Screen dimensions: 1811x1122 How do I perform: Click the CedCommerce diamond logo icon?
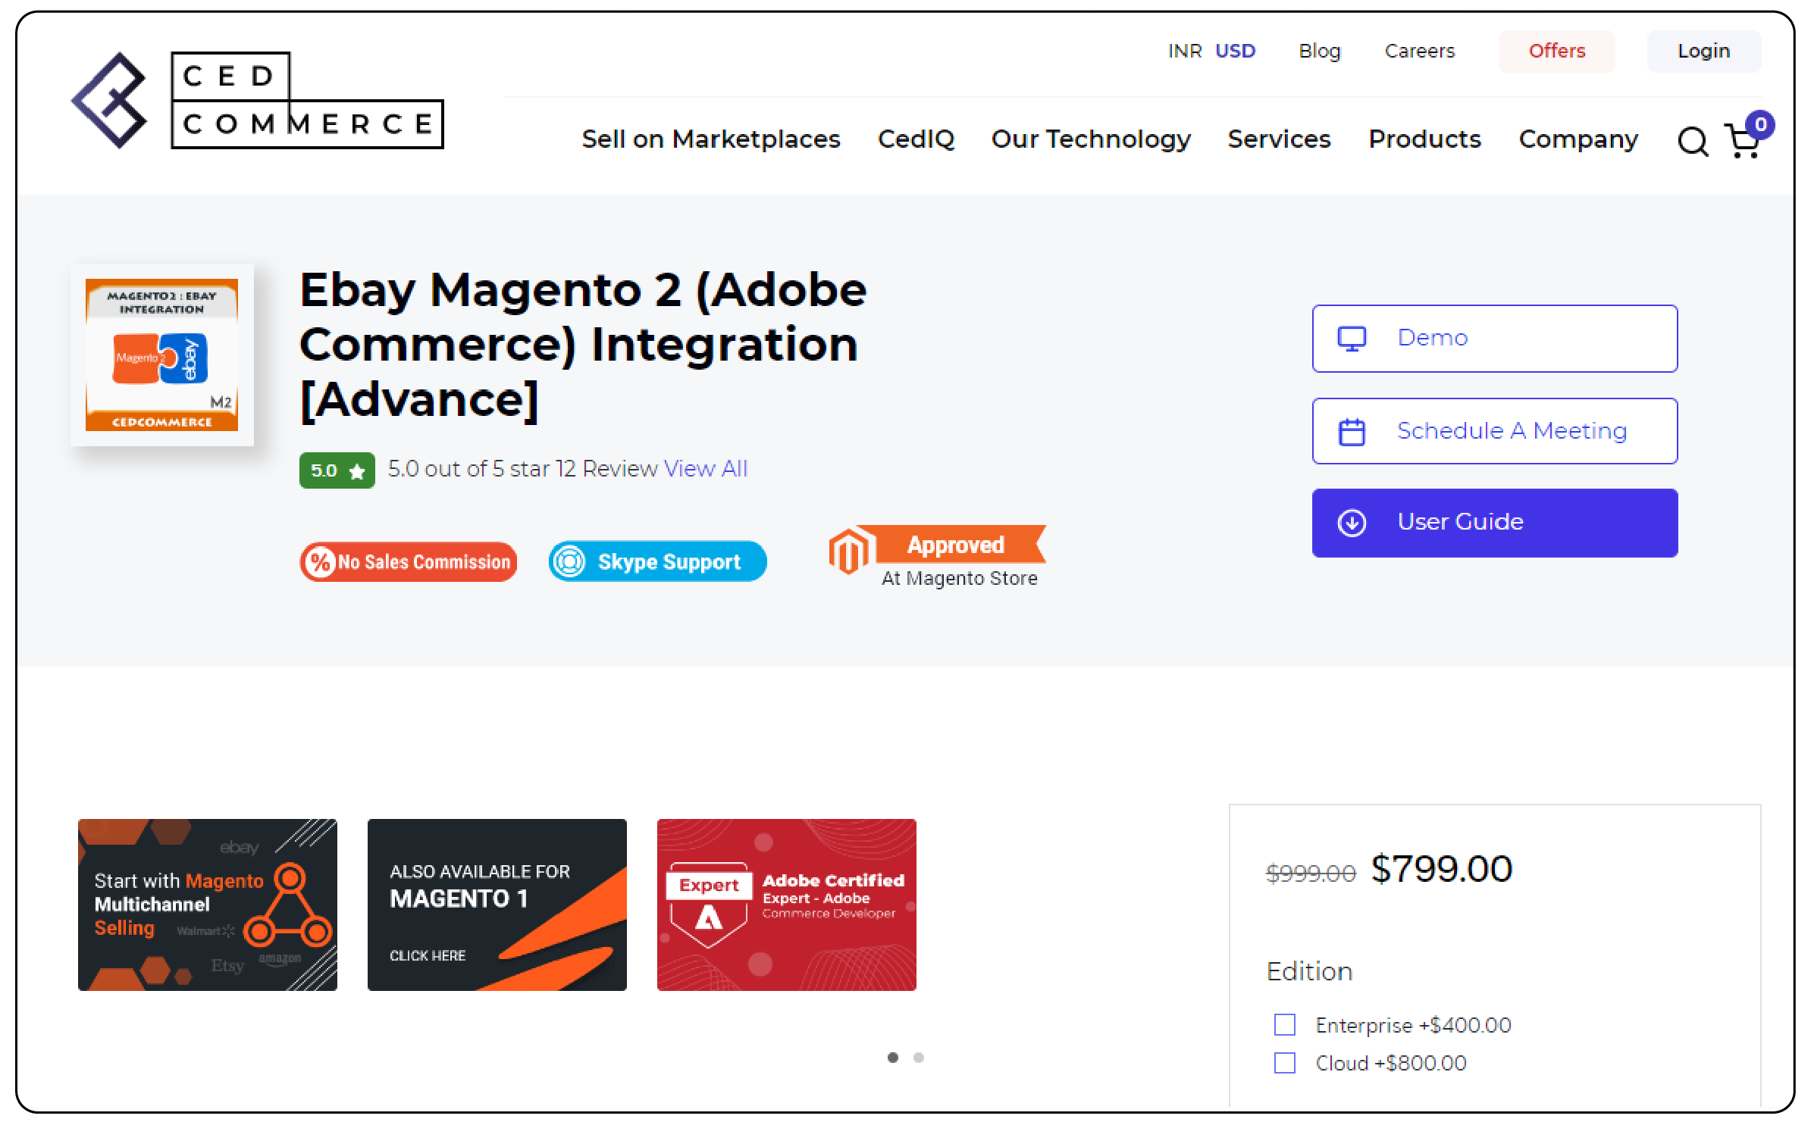[110, 100]
